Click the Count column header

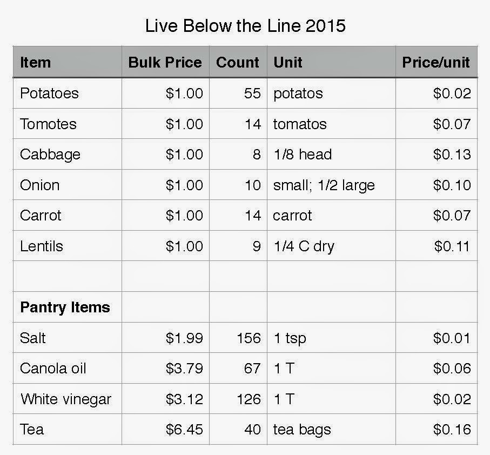click(238, 62)
